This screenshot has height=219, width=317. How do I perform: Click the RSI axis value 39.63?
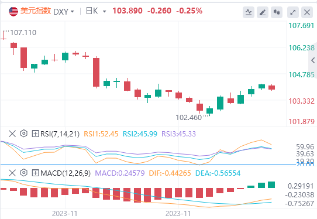(x=305, y=154)
